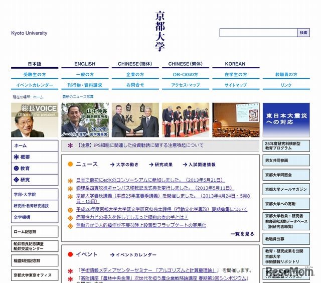This screenshot has width=321, height=283.
Task: Open アルゴリズムと計算量理論 seminar event
Action: pyautogui.click(x=149, y=270)
